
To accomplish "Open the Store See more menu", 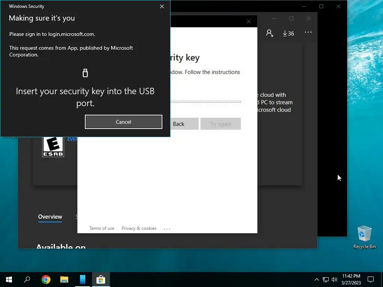I will (x=308, y=32).
